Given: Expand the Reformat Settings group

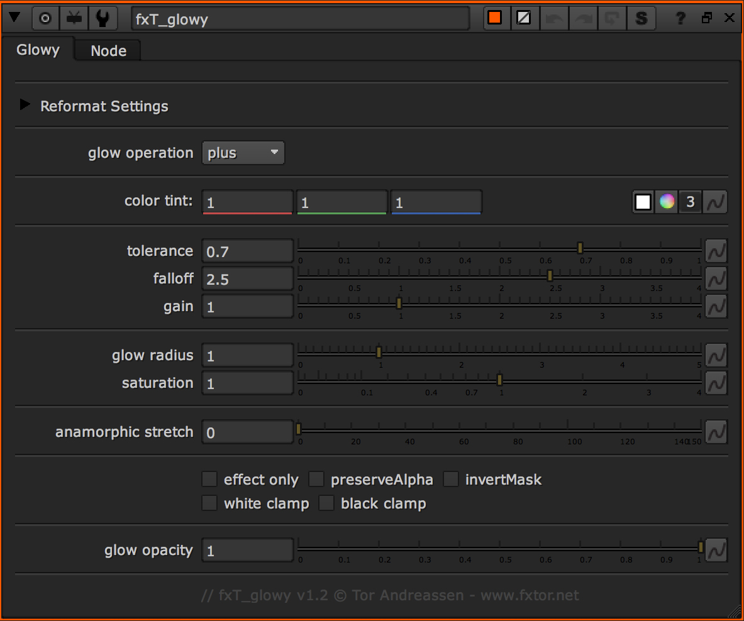Looking at the screenshot, I should click(25, 105).
